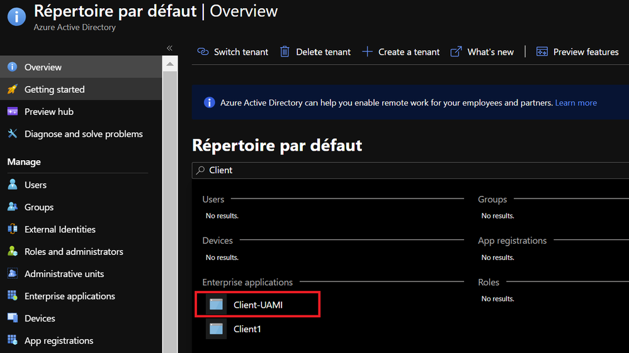Click the Diagnose and solve problems wrench icon
This screenshot has height=353, width=629.
[13, 134]
